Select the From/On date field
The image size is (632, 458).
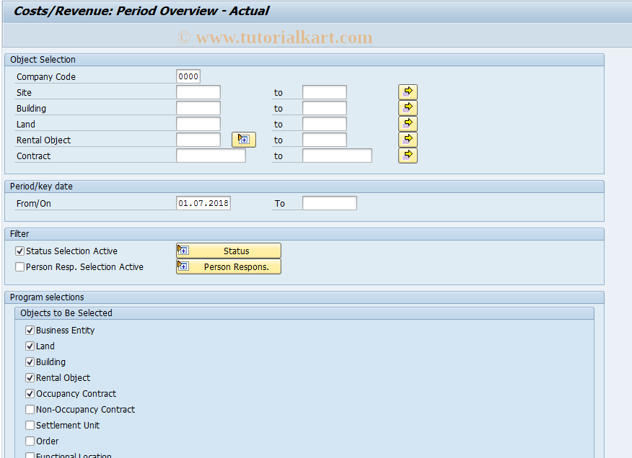pyautogui.click(x=203, y=202)
